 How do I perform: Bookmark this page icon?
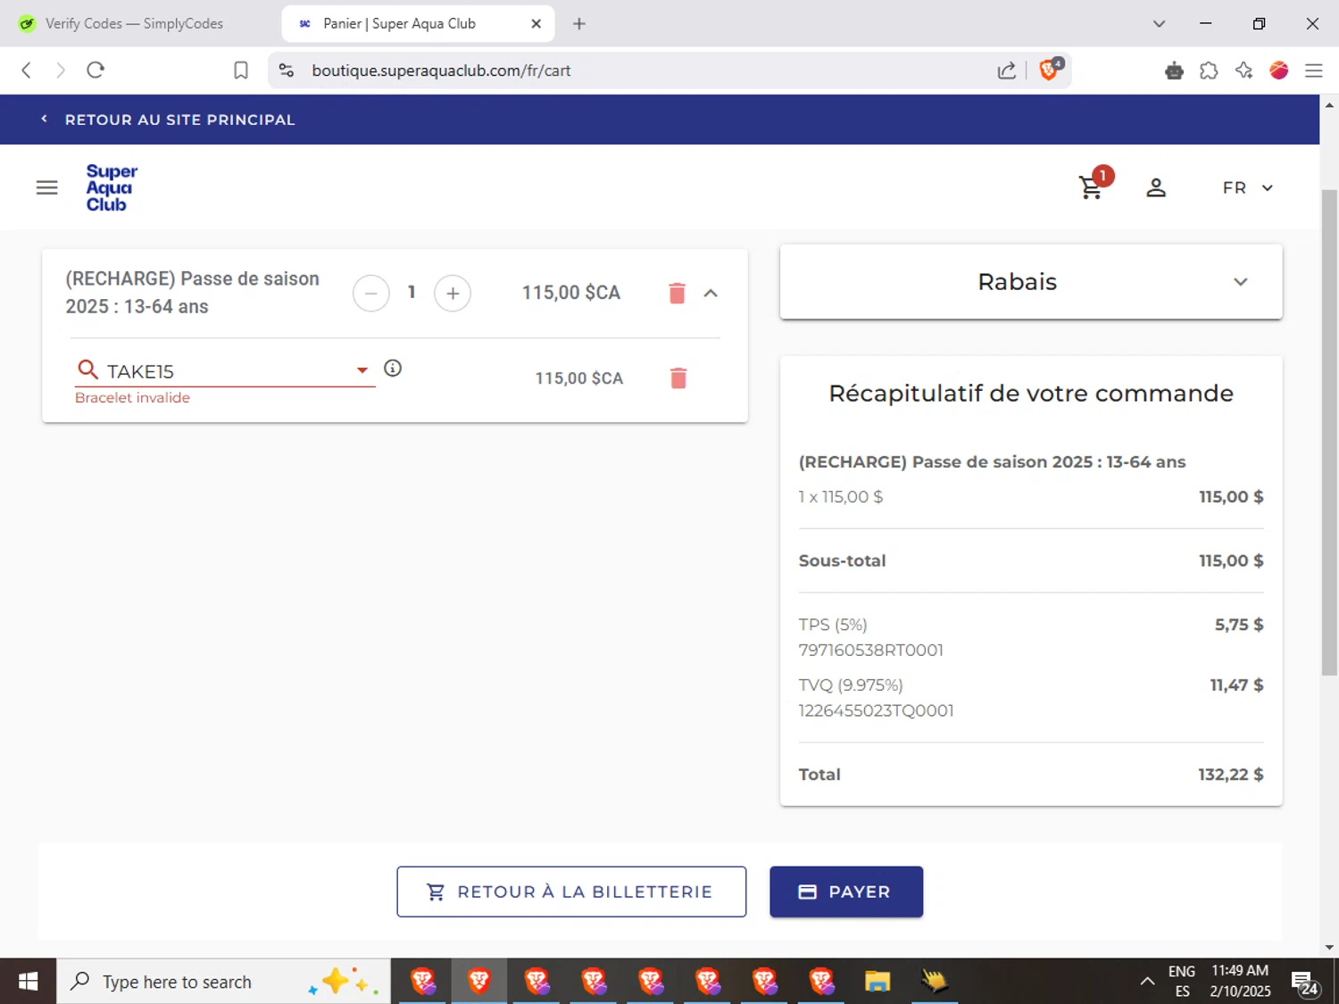tap(241, 71)
